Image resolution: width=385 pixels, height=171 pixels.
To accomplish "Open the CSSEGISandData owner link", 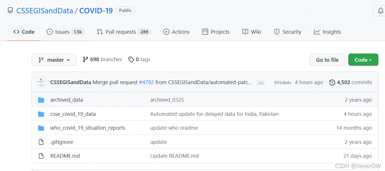I will 45,11.
